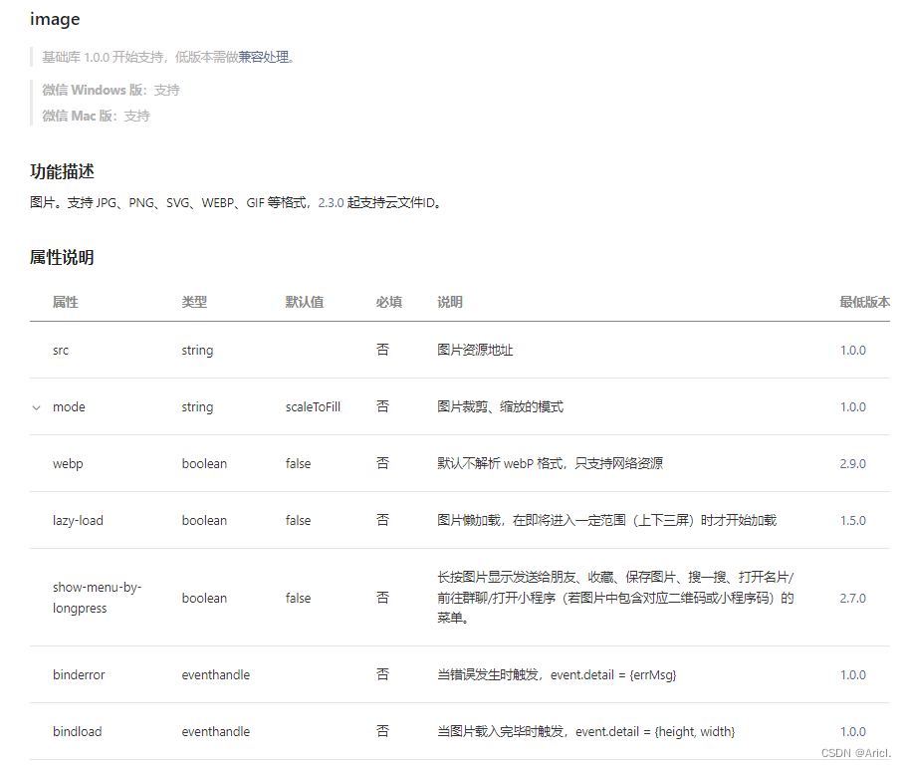The image size is (906, 767).
Task: Click the 最低版本 column header
Action: click(x=865, y=302)
